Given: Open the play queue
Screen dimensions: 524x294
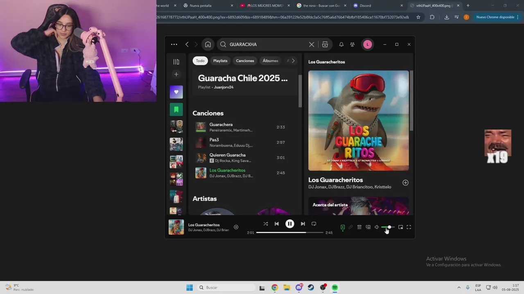Looking at the screenshot, I should tap(359, 227).
